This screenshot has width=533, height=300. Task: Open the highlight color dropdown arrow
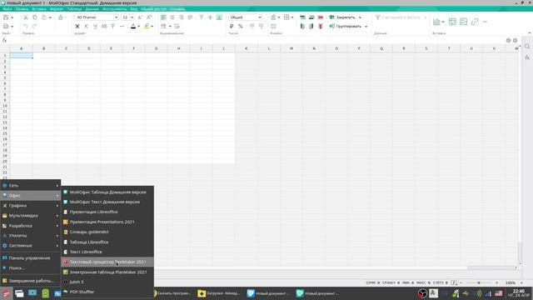(152, 26)
